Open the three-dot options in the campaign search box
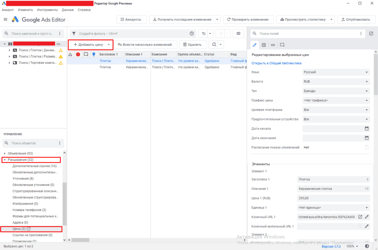This screenshot has height=250, width=378. [60, 34]
